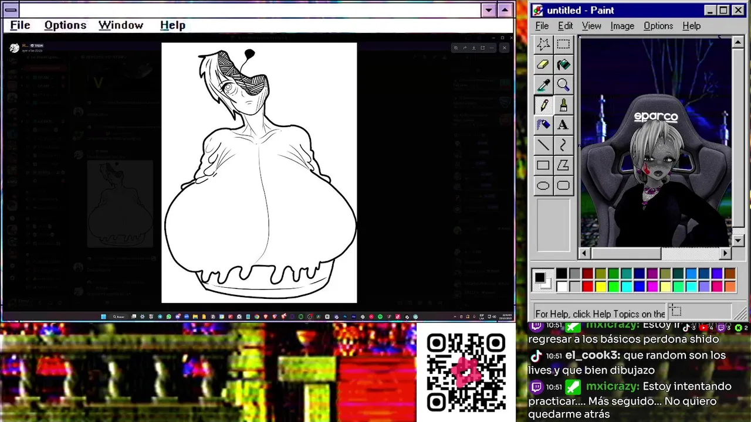Click the foreground/background color indicator box
The height and width of the screenshot is (422, 751).
tap(543, 280)
